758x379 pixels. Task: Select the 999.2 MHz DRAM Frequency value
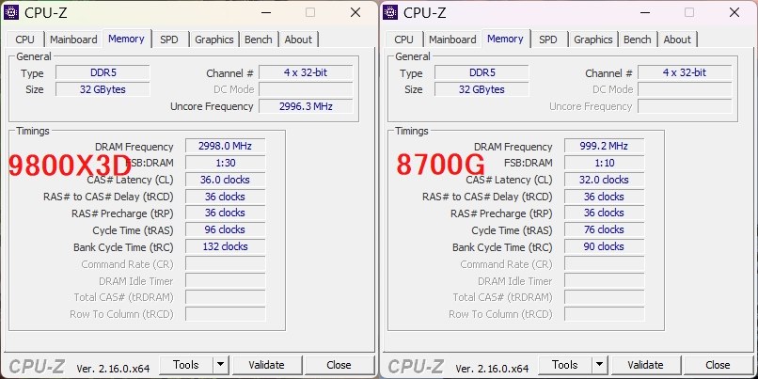605,146
